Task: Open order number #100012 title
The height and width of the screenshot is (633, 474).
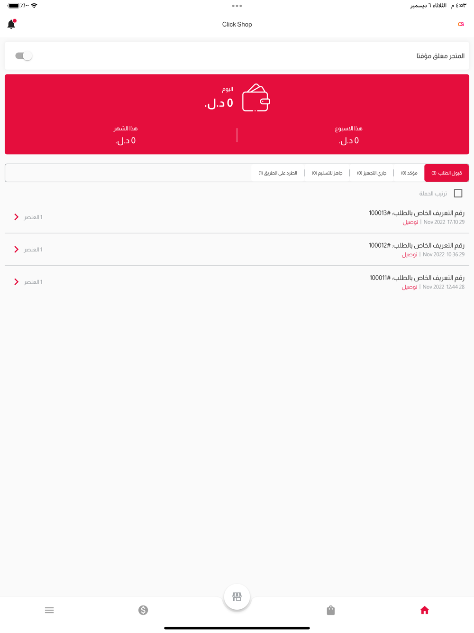Action: click(417, 245)
